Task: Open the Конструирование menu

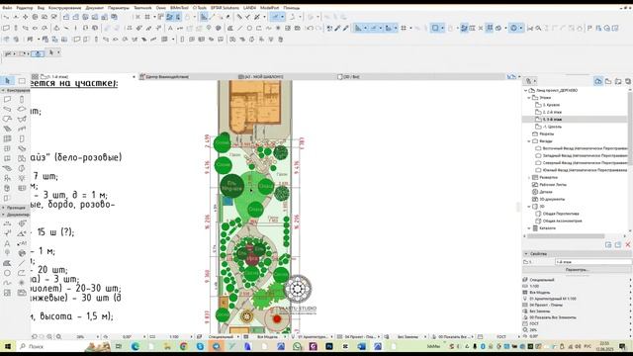Action: click(x=64, y=8)
